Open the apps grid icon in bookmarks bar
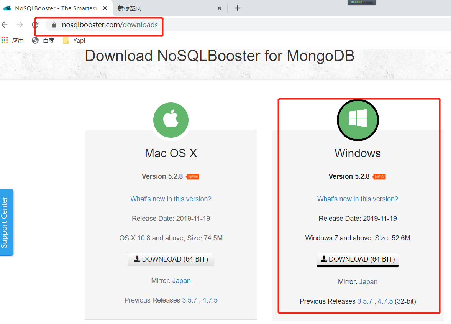This screenshot has height=324, width=451. [x=5, y=40]
